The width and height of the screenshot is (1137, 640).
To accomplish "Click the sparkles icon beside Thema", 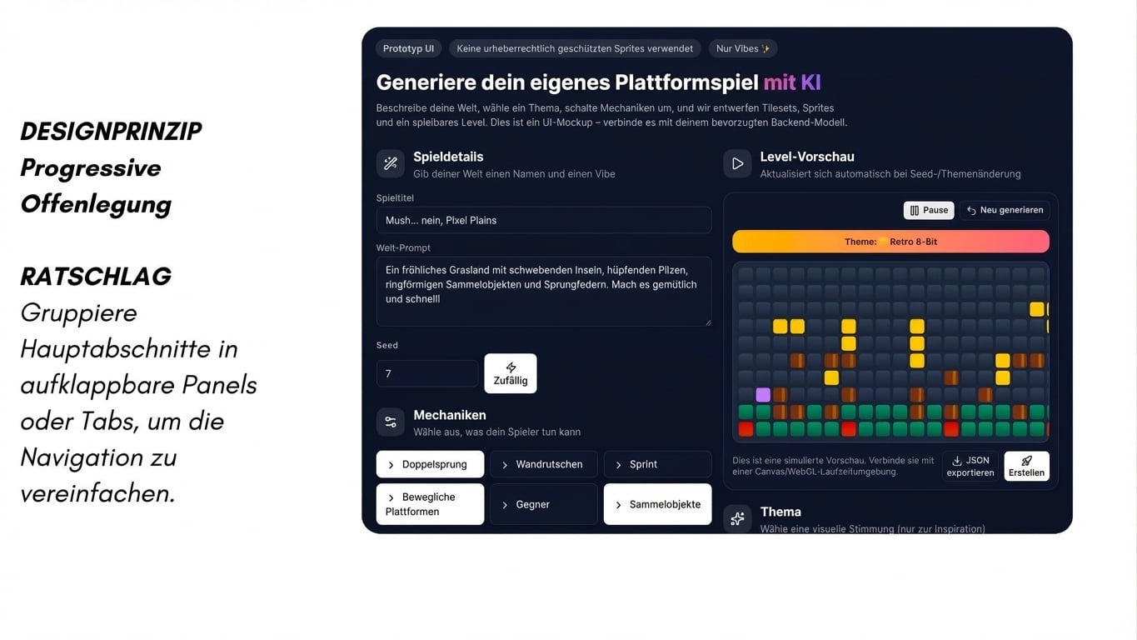I will tap(737, 519).
